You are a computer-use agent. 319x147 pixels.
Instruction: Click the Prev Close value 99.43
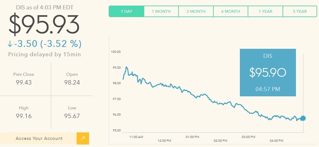coord(24,82)
